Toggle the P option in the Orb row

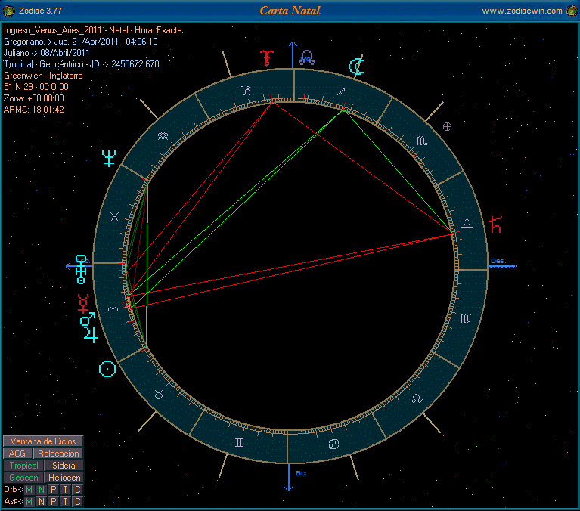coord(54,490)
